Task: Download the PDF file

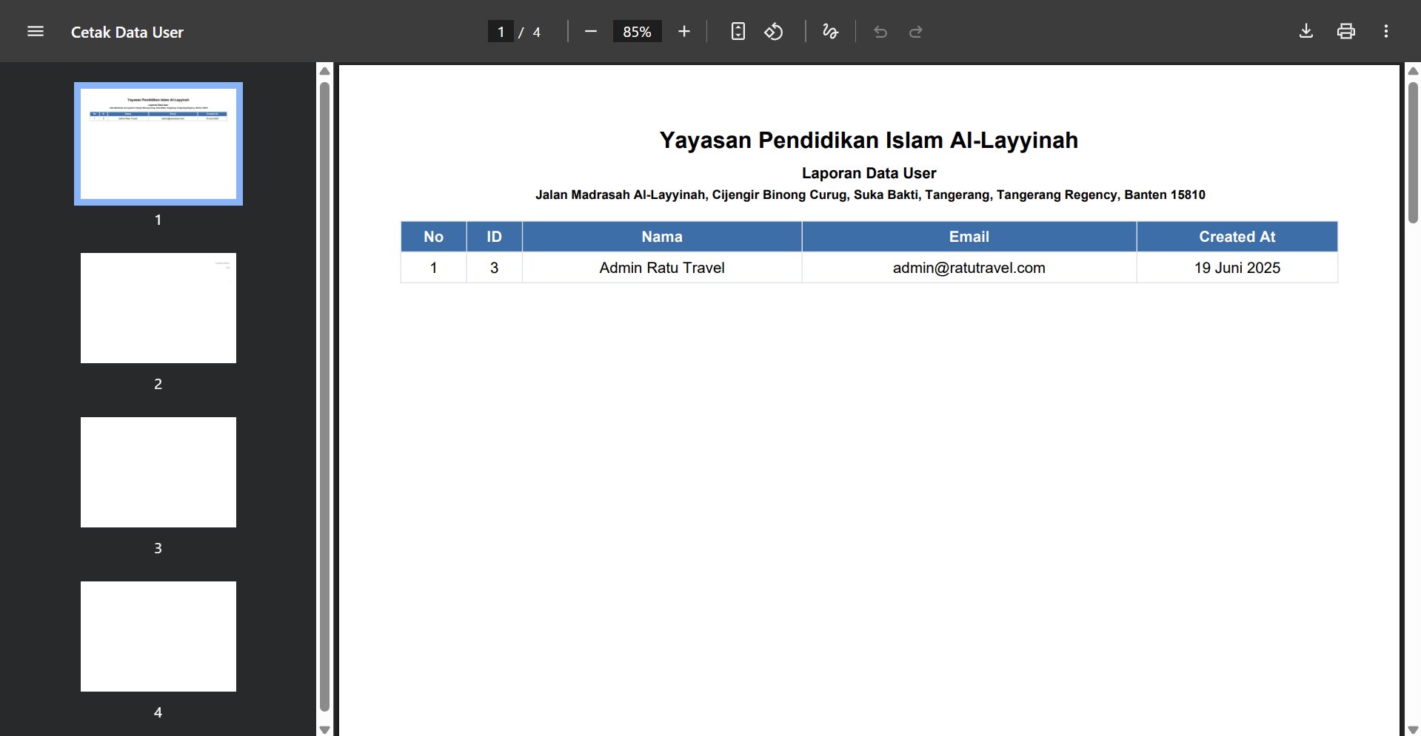Action: [1306, 31]
